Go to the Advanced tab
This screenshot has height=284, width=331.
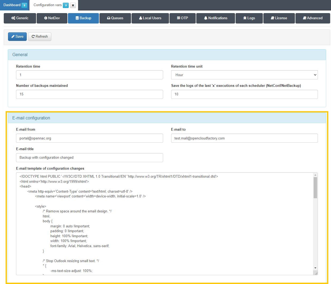313,18
